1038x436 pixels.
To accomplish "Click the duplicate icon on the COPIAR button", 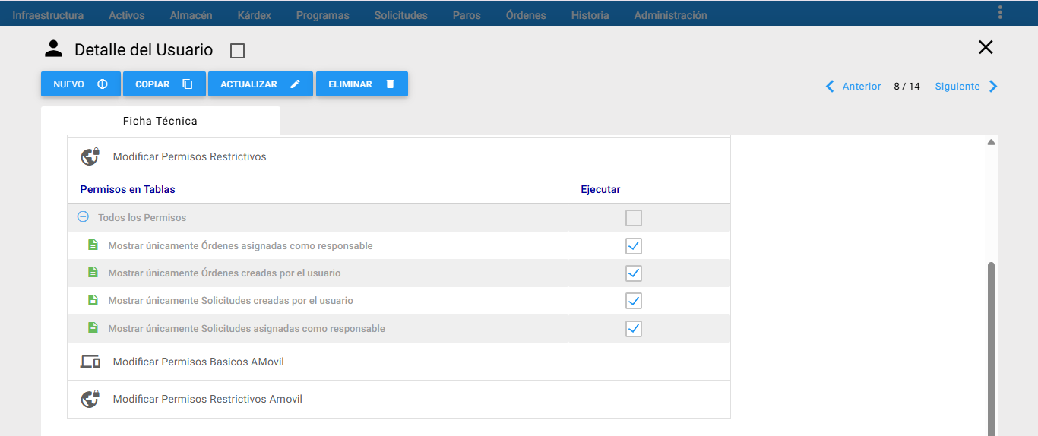I will (x=188, y=84).
